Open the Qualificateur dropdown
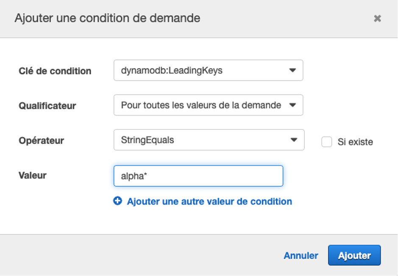The width and height of the screenshot is (398, 276). [208, 105]
